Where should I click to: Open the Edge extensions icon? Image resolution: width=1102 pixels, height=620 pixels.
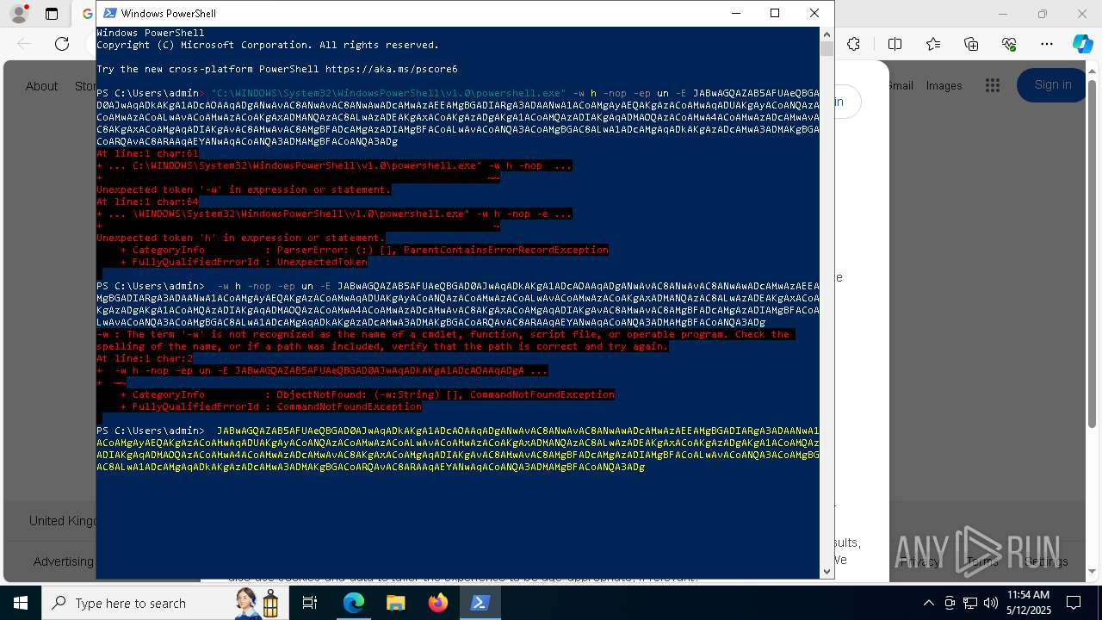(854, 44)
